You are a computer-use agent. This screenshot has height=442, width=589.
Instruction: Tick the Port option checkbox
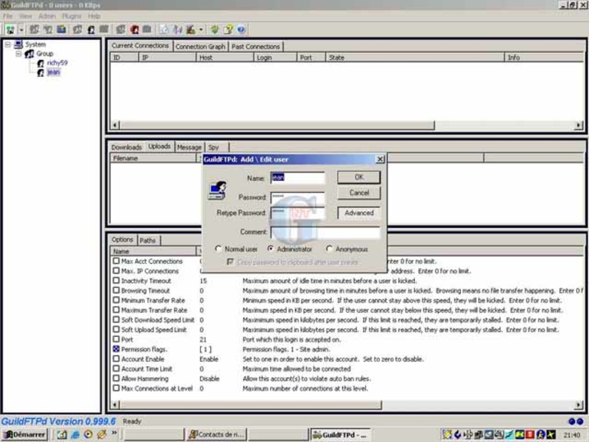point(117,339)
